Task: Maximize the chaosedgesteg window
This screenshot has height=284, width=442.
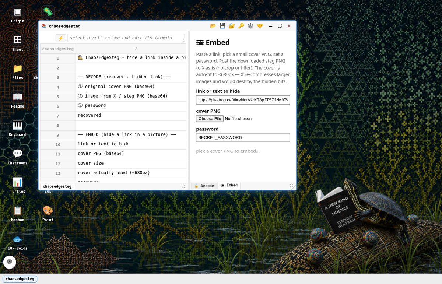Action: (x=280, y=26)
